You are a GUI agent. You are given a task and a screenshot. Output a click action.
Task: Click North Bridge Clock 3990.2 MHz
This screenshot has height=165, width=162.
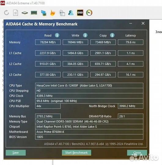click(131, 106)
